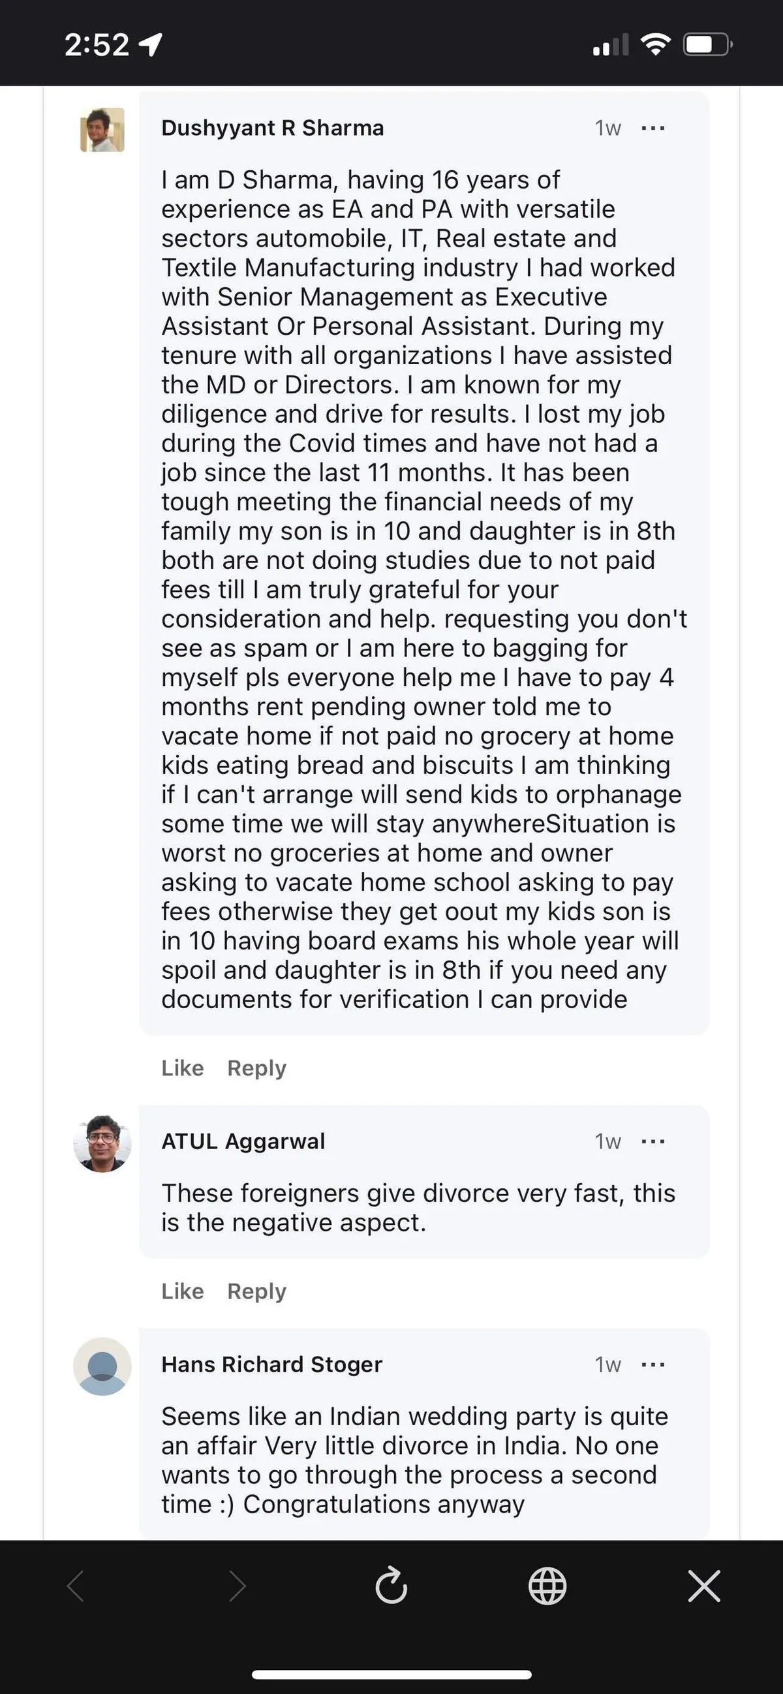Open Dushyyant R Sharma's profile name link
The image size is (783, 1694).
[272, 128]
